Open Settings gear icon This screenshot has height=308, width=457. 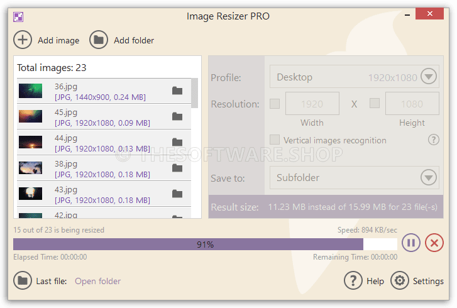[400, 280]
